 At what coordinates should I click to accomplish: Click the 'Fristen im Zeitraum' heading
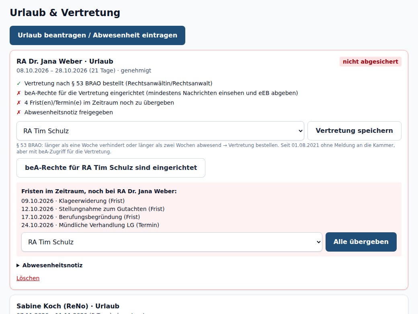point(99,191)
